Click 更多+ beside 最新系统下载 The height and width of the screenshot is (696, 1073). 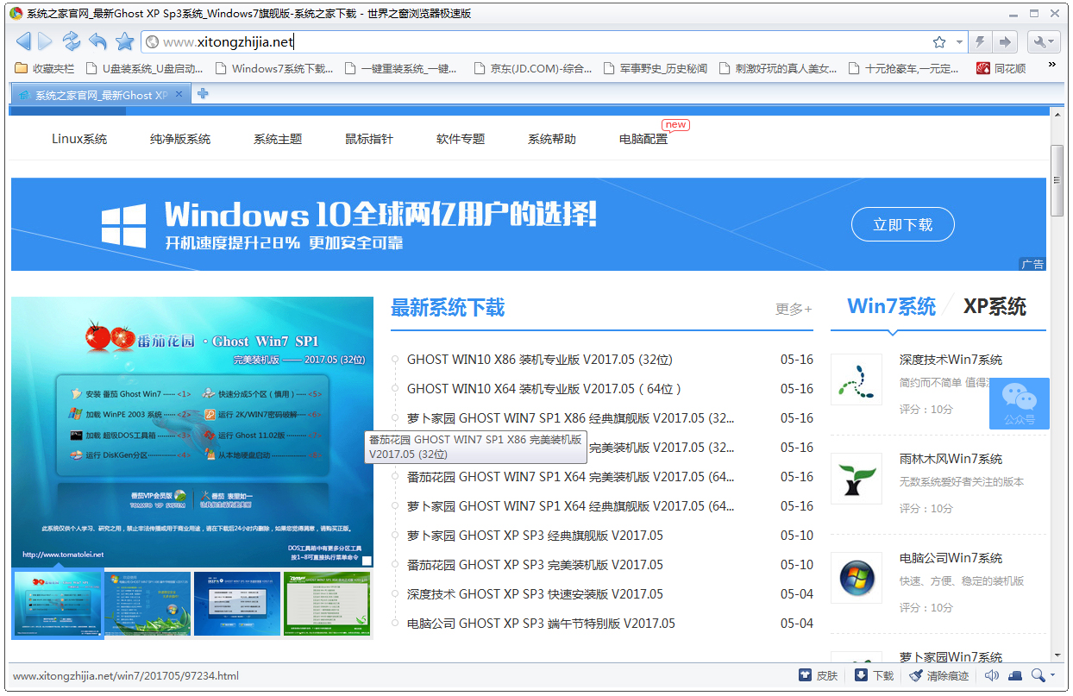pyautogui.click(x=794, y=309)
